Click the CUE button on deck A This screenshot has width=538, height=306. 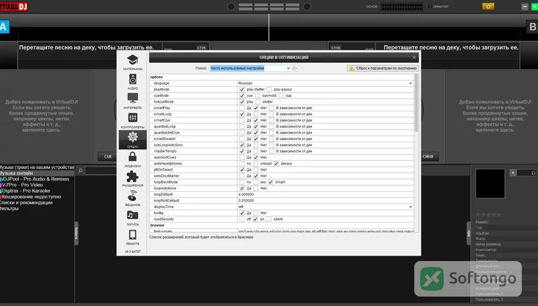[108, 156]
